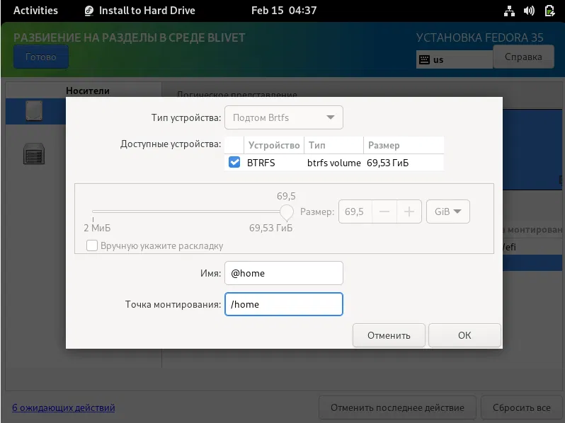Open the Тип устройства dropdown
565x423 pixels.
pyautogui.click(x=284, y=117)
